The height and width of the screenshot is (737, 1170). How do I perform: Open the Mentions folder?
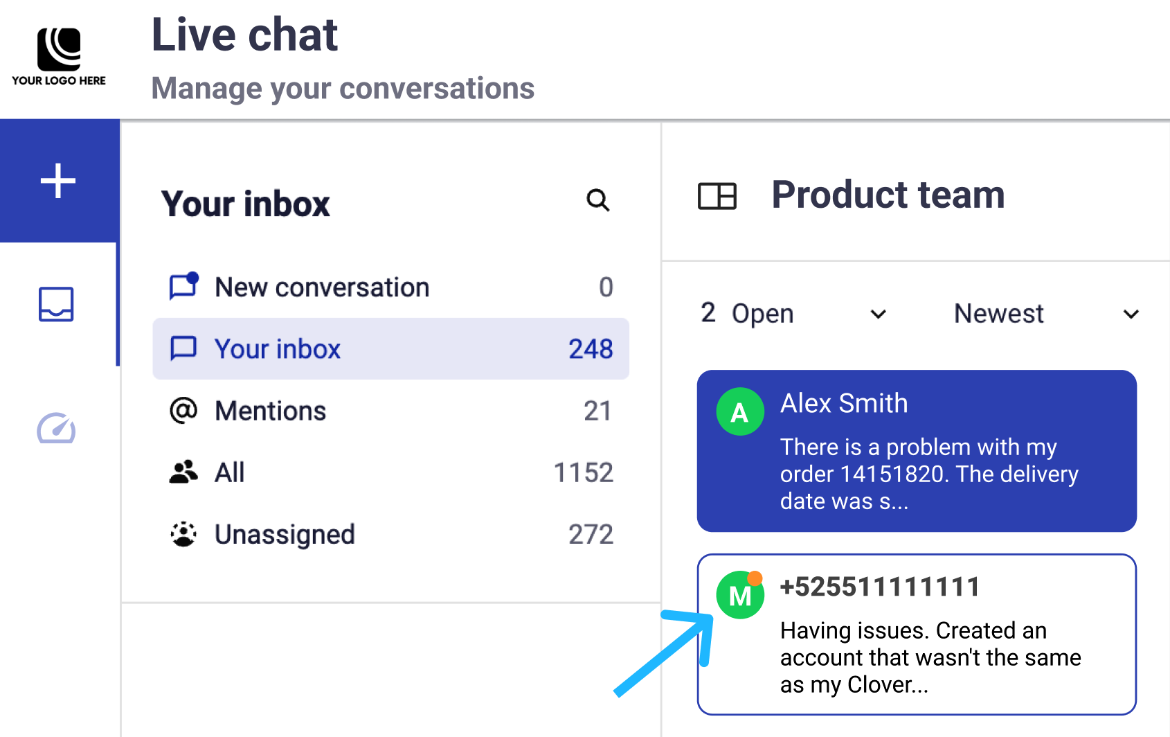(391, 411)
